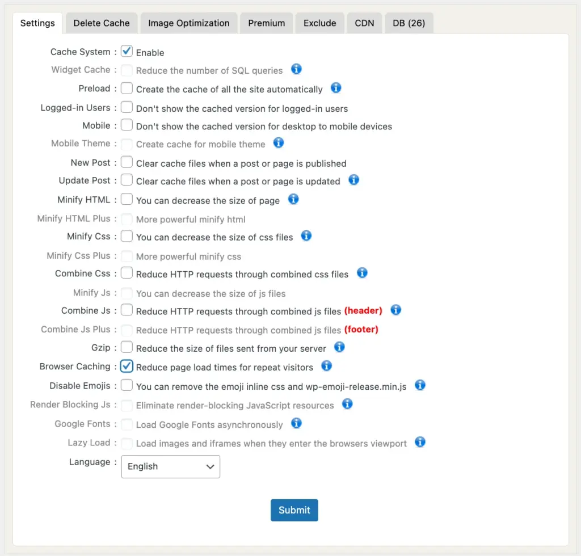Viewport: 581px width, 556px height.
Task: Click disabled Google Fonts checkbox
Action: coord(127,424)
